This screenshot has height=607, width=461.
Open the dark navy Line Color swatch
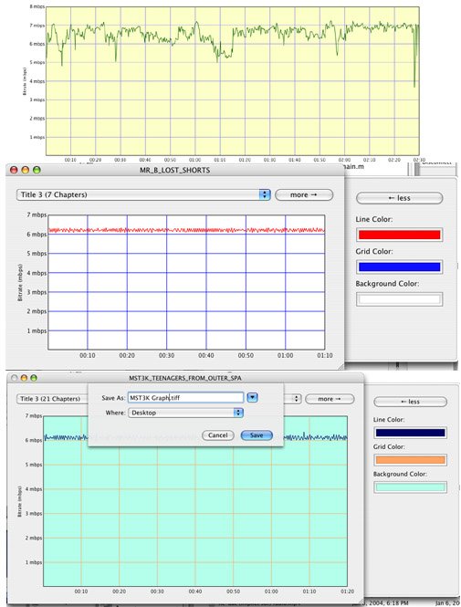(410, 433)
